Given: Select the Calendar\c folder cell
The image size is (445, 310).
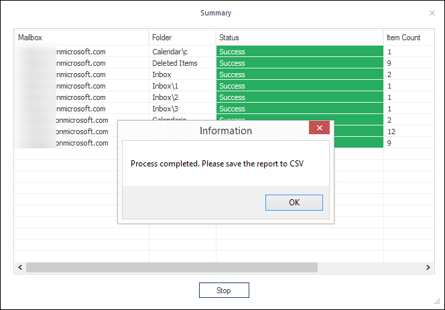Looking at the screenshot, I should pyautogui.click(x=182, y=52).
